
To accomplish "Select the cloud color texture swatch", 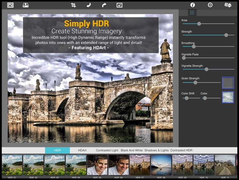I will click(228, 97).
